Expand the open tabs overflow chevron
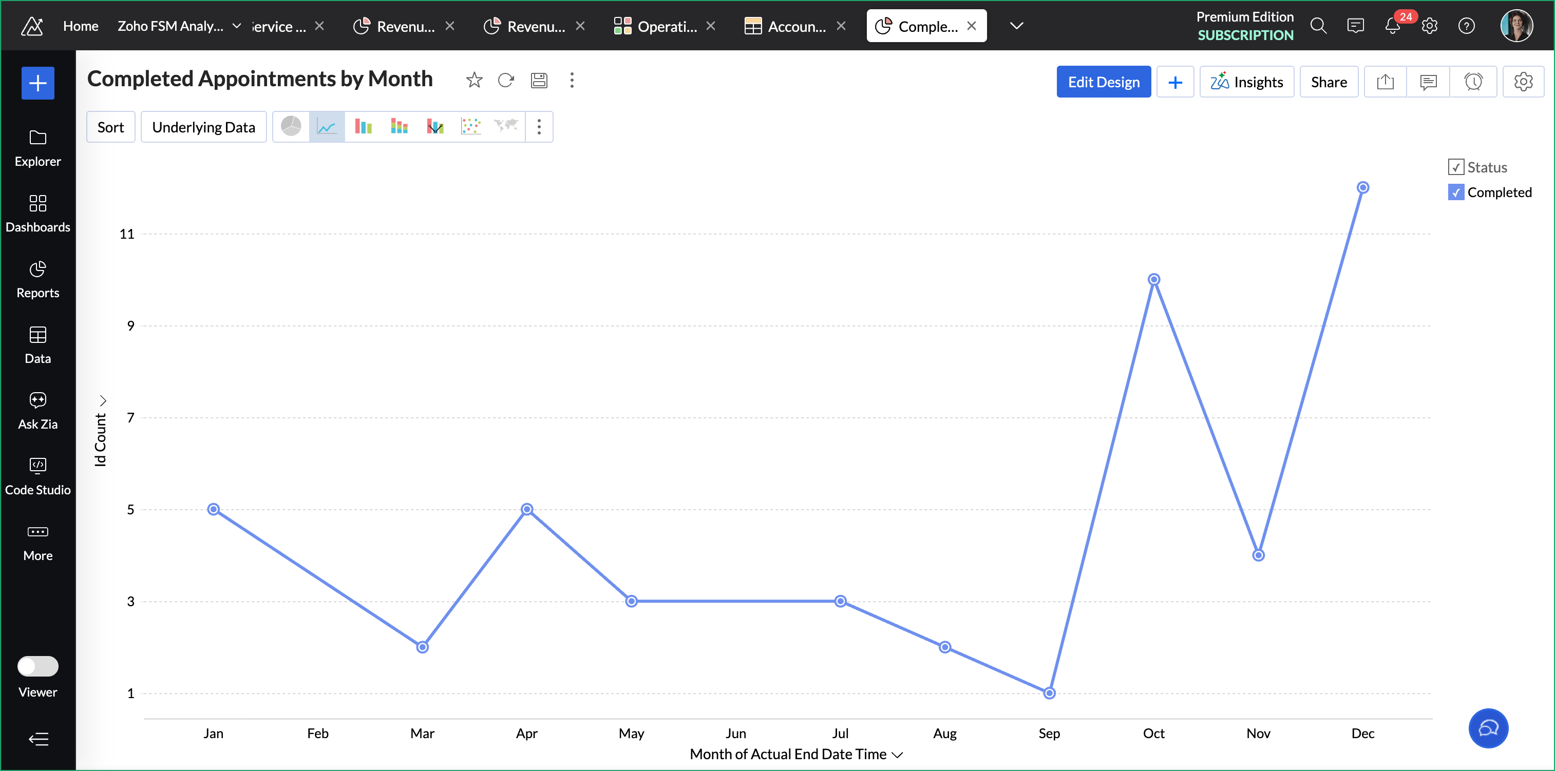 (1016, 26)
